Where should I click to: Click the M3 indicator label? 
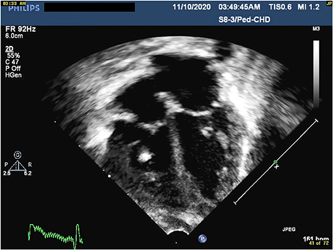tap(316, 29)
